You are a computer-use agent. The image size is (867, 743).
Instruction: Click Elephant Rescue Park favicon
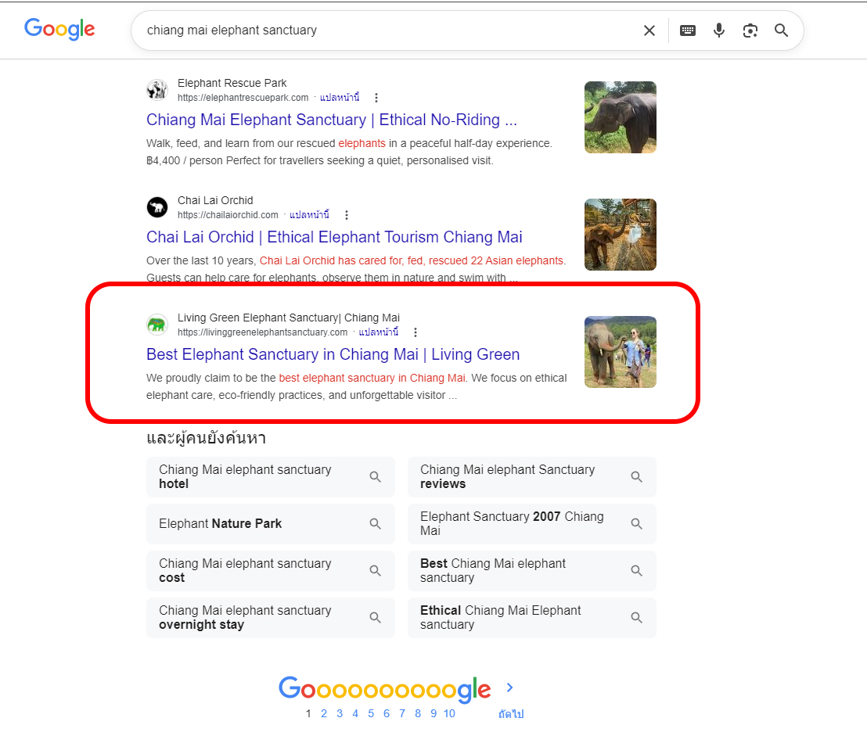click(157, 90)
